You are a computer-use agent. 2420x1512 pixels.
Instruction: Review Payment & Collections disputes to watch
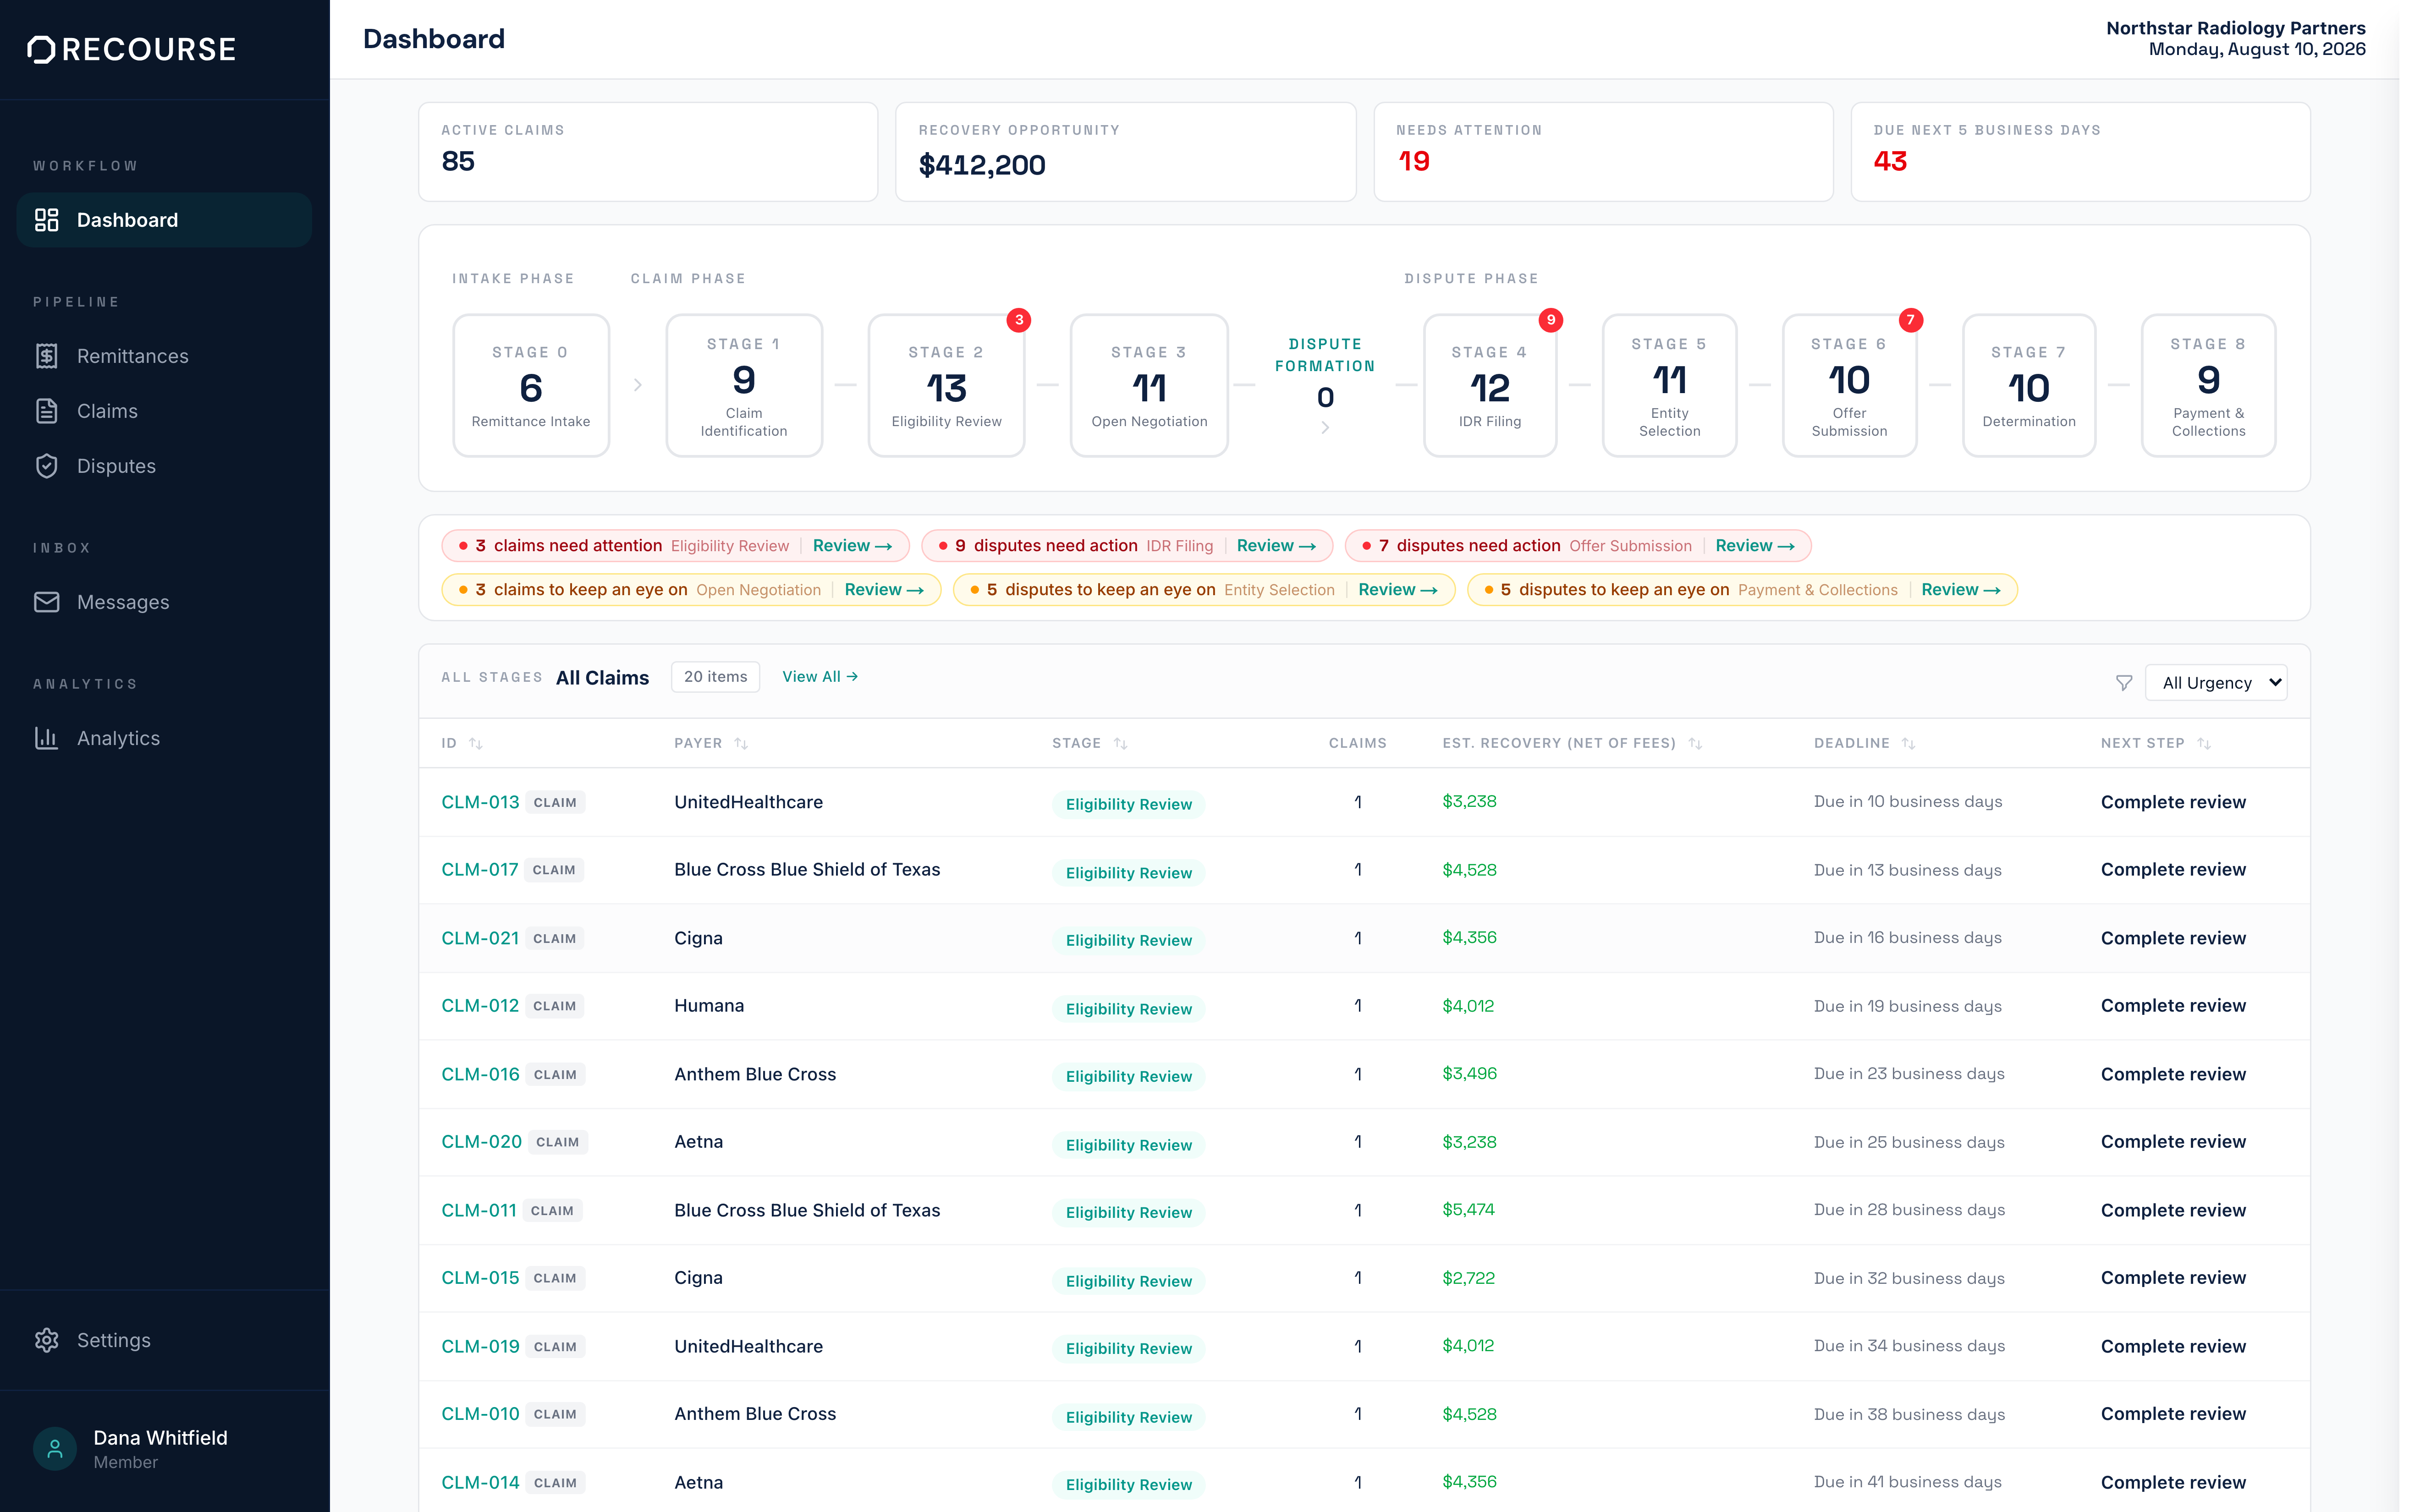1961,590
